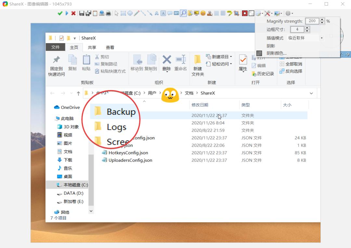The image size is (351, 248).
Task: Choose the Freehand pencil tool
Action: point(136,13)
